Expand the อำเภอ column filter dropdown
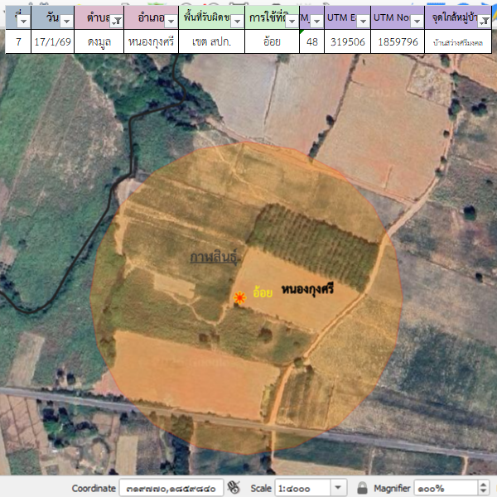Viewport: 497px width, 497px height. (170, 20)
